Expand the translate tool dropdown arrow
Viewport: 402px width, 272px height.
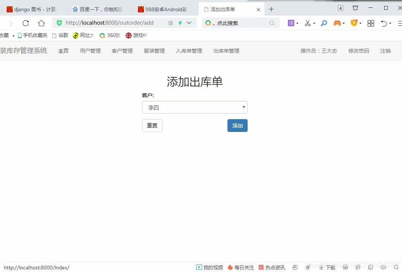point(298,24)
